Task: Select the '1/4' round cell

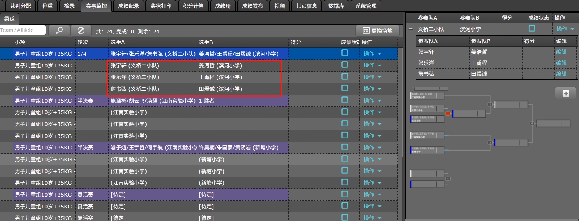Action: click(92, 53)
